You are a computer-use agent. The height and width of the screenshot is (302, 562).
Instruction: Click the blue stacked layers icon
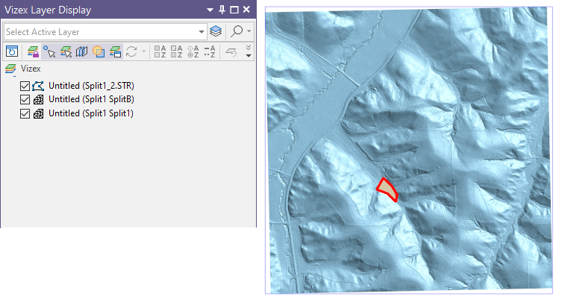[216, 31]
